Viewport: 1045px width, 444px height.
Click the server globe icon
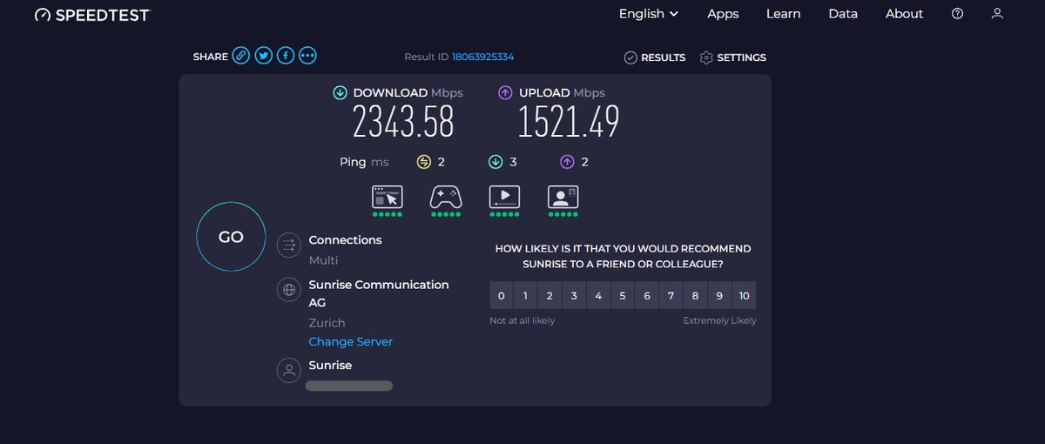288,290
